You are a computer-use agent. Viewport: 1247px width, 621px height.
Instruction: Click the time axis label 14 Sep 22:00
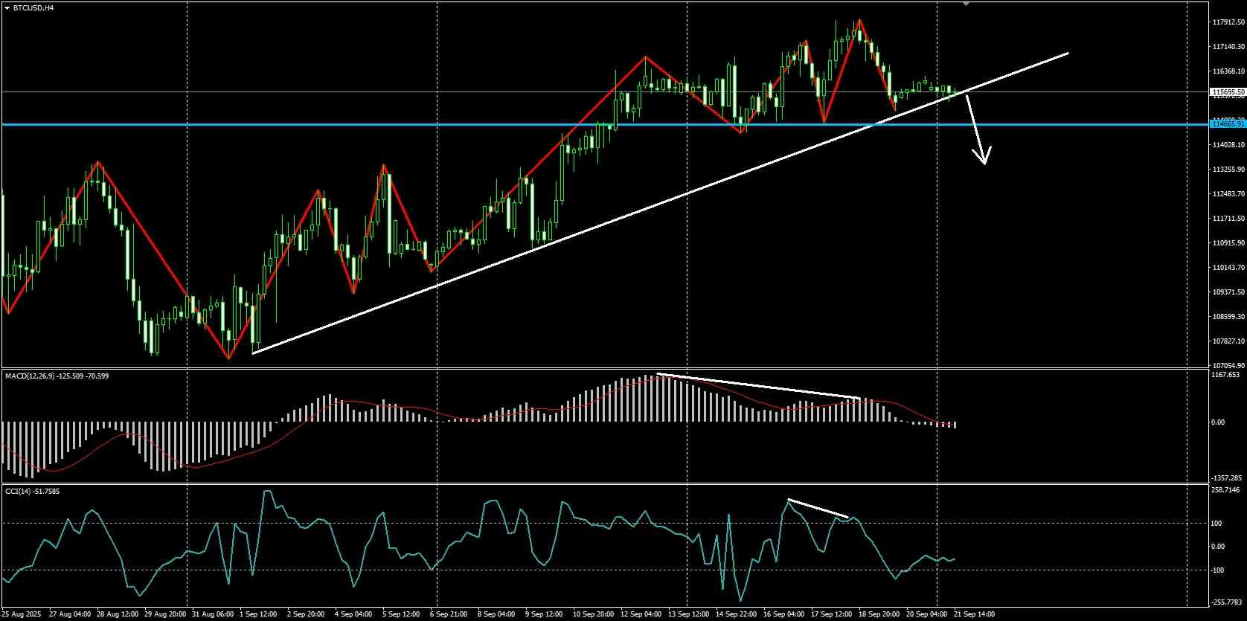735,614
